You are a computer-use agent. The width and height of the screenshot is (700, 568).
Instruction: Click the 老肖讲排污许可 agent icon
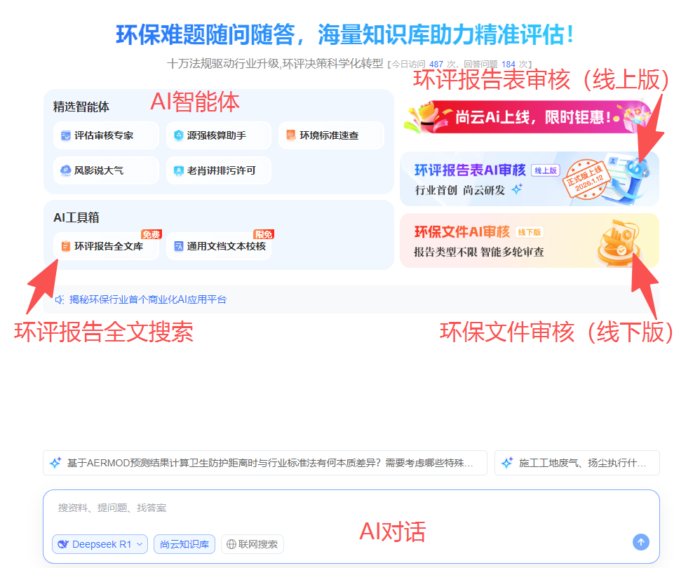(178, 170)
